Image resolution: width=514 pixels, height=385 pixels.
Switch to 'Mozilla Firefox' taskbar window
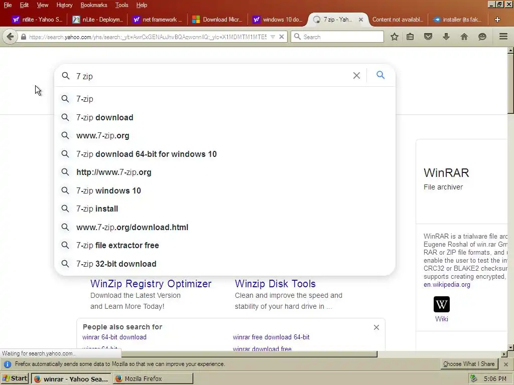[153, 379]
